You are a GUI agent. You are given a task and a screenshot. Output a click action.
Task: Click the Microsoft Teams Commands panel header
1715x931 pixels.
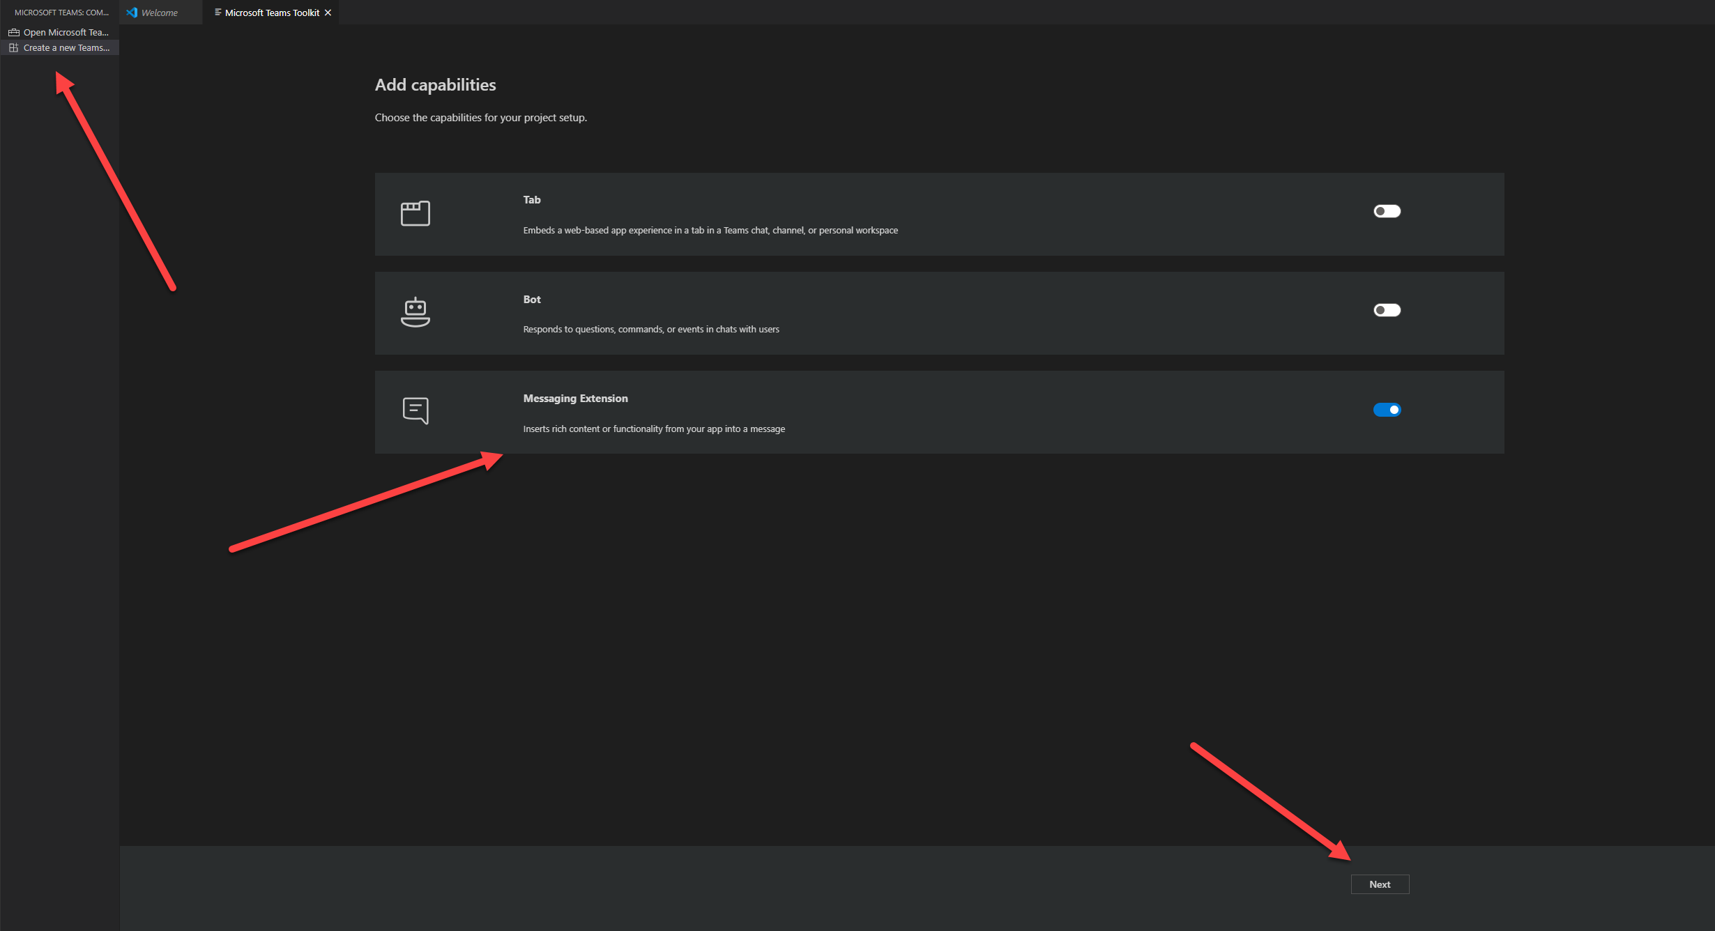click(61, 13)
